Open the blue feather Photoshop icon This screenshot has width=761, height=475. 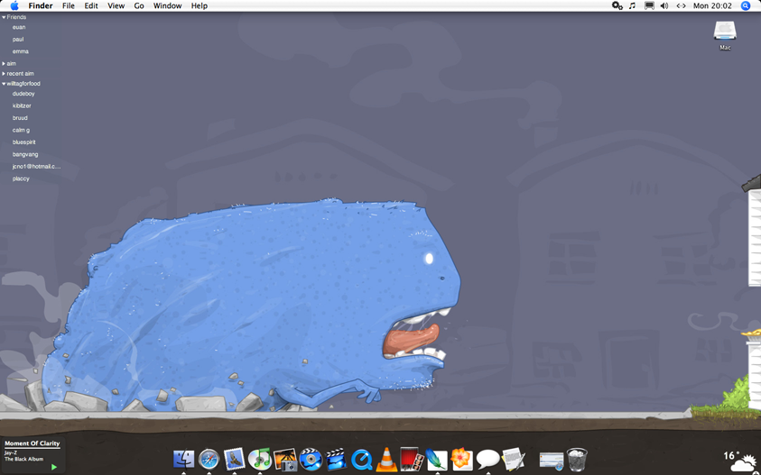tap(436, 460)
